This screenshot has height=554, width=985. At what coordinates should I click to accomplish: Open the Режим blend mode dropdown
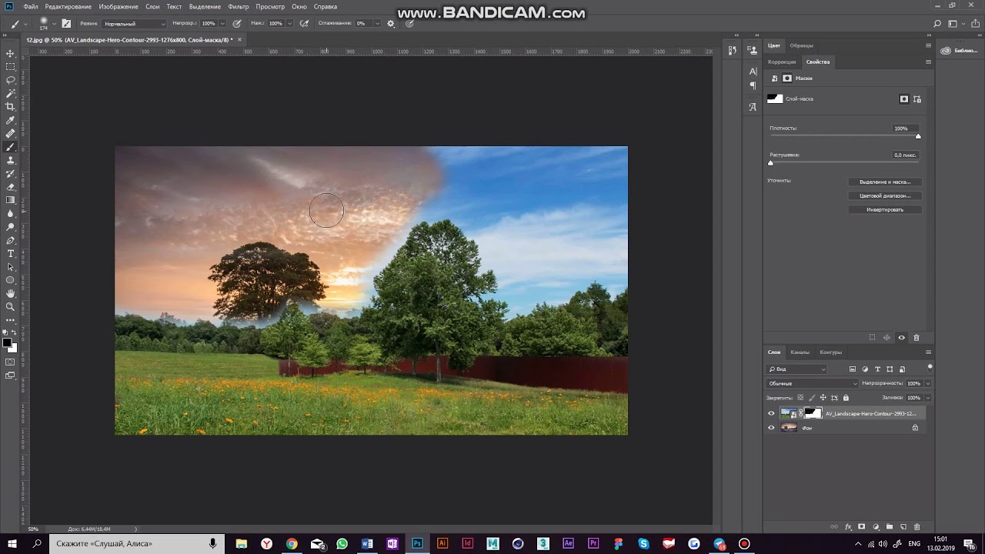[135, 24]
